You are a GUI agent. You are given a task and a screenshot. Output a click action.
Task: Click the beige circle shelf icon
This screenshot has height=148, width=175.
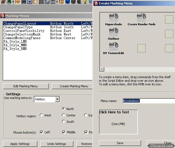(35, 2)
